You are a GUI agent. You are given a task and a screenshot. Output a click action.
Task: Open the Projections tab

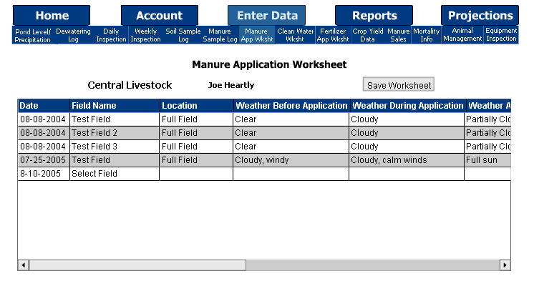tap(480, 15)
